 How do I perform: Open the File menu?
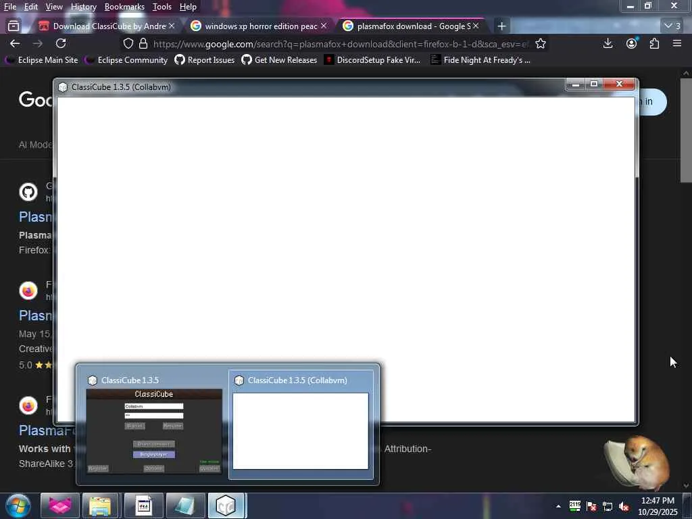tap(10, 7)
